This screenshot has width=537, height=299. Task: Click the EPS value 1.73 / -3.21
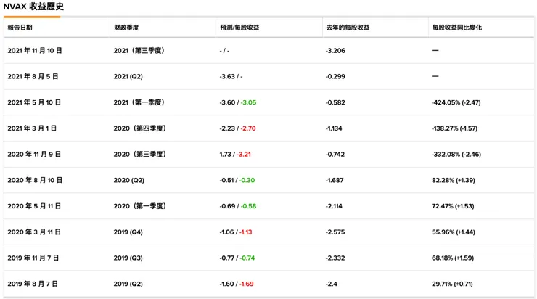pos(235,155)
